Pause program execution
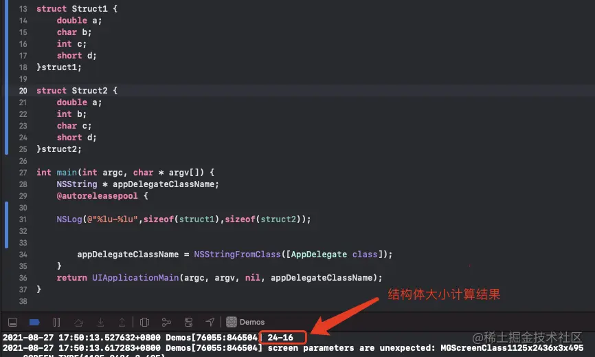This screenshot has height=357, width=595. [x=56, y=323]
